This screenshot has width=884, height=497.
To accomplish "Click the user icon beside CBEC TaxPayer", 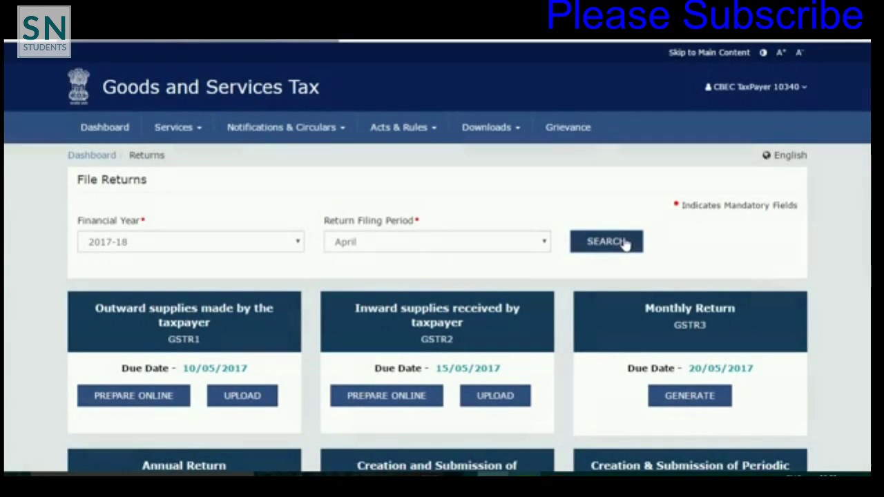I will pyautogui.click(x=708, y=87).
